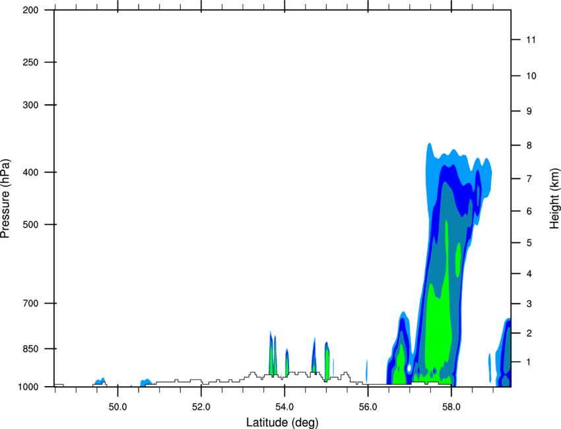The height and width of the screenshot is (429, 561).
Task: Click the 'Latitude (deg)' axis title
Action: (x=282, y=422)
